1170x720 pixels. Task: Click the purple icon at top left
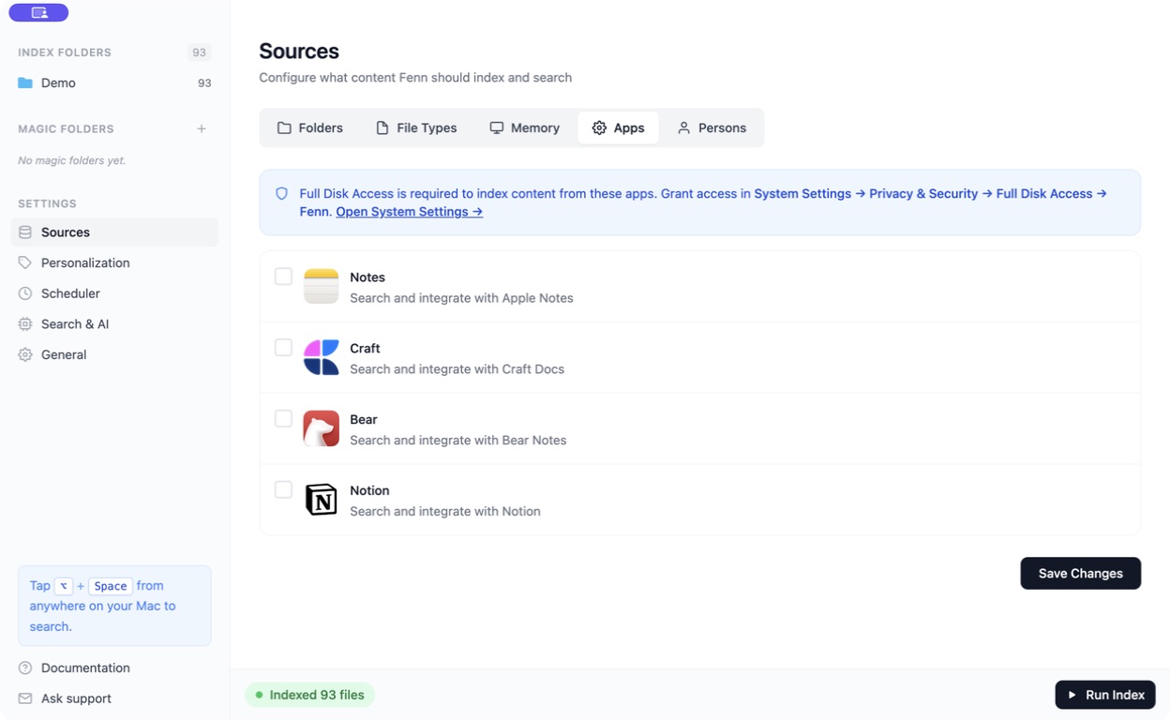pyautogui.click(x=38, y=12)
